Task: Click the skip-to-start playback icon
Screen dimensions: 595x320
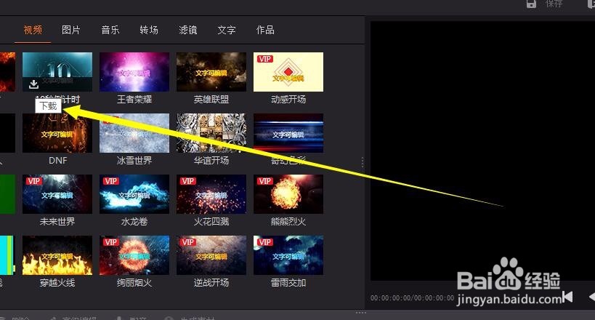Action: pos(567,297)
